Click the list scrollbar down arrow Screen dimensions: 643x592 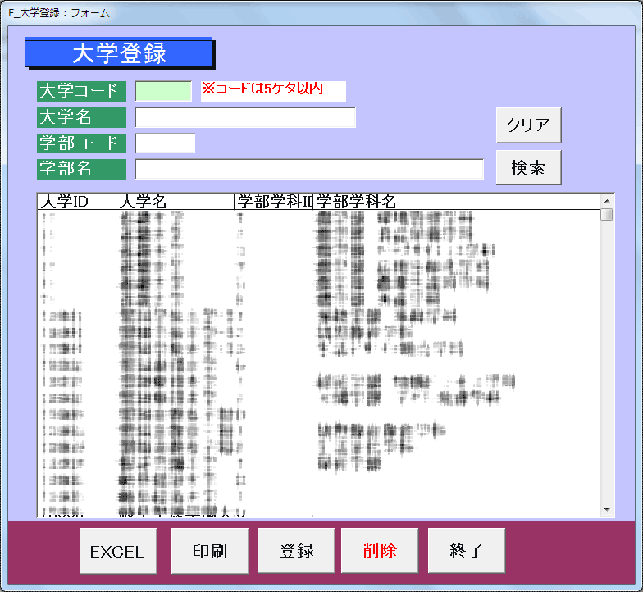(607, 510)
